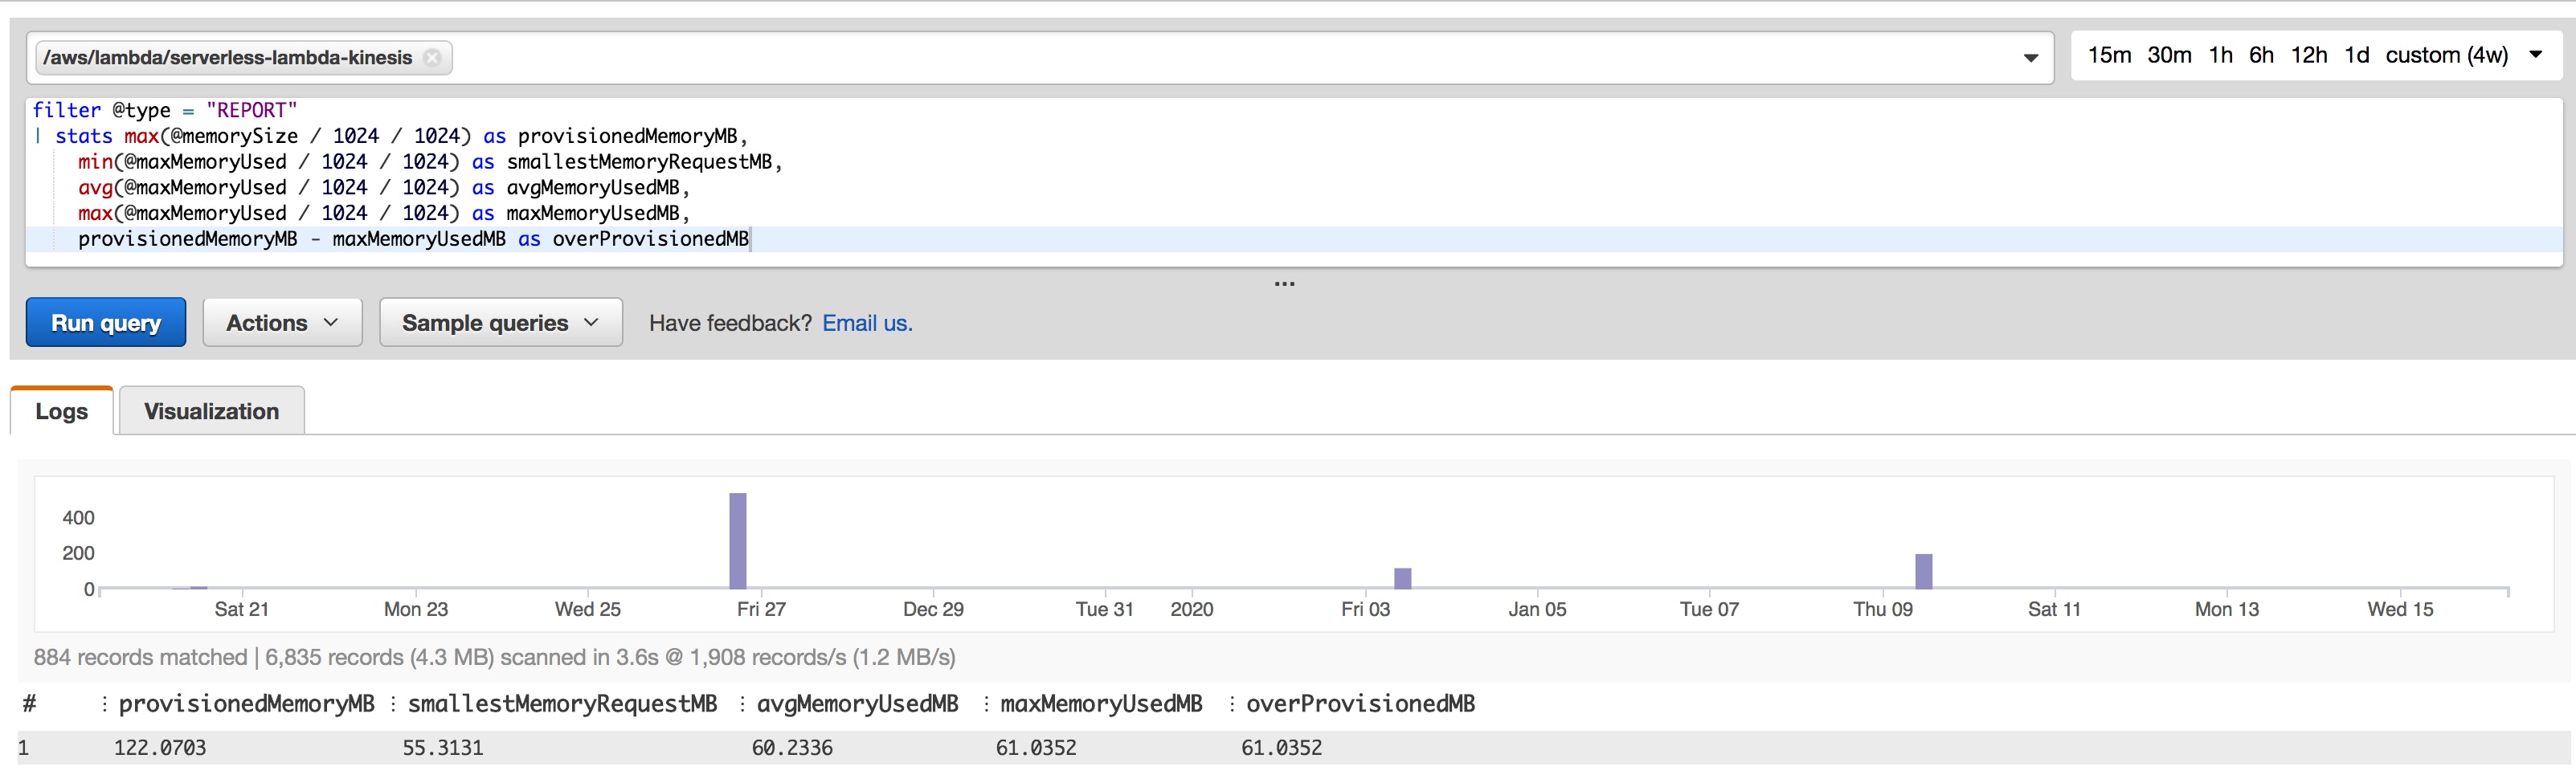Open the Sample queries dropdown

(x=500, y=323)
